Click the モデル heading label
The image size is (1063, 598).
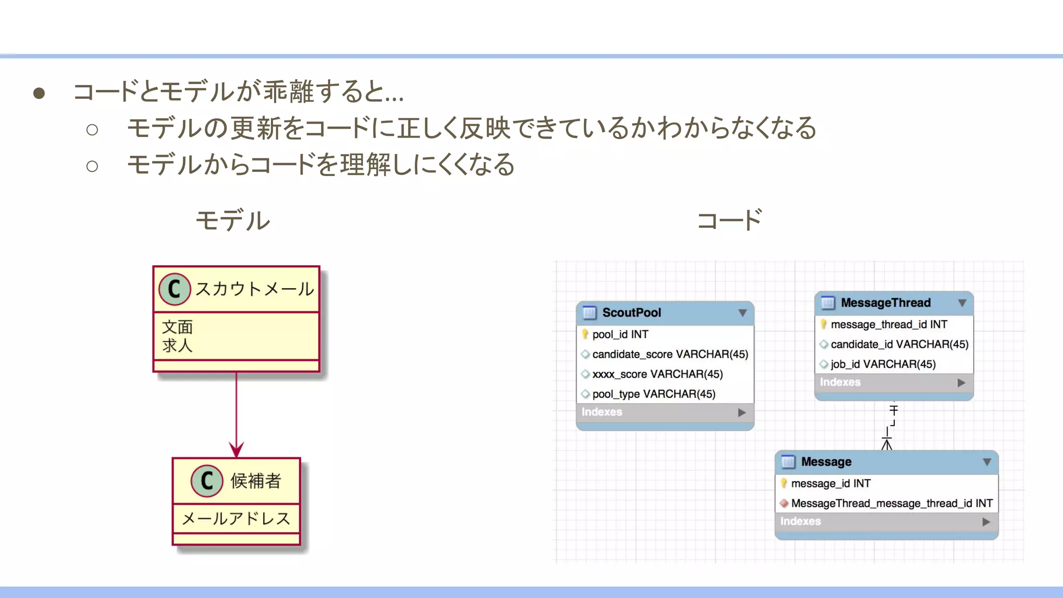pos(233,220)
